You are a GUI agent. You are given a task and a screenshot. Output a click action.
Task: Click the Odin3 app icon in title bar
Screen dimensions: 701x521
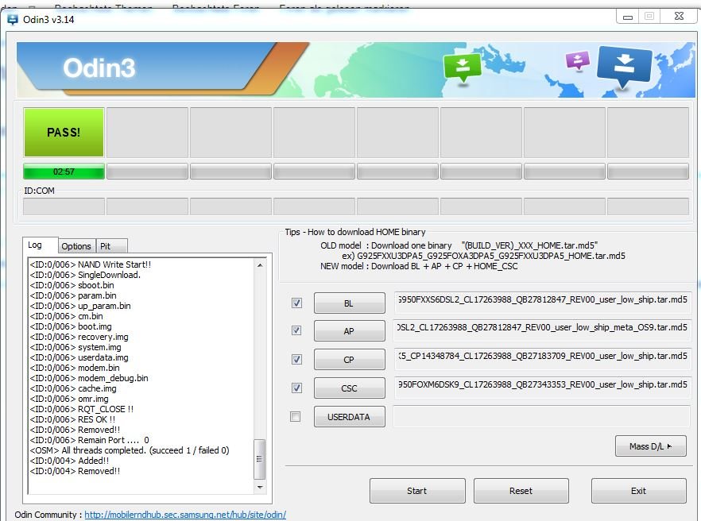coord(12,19)
